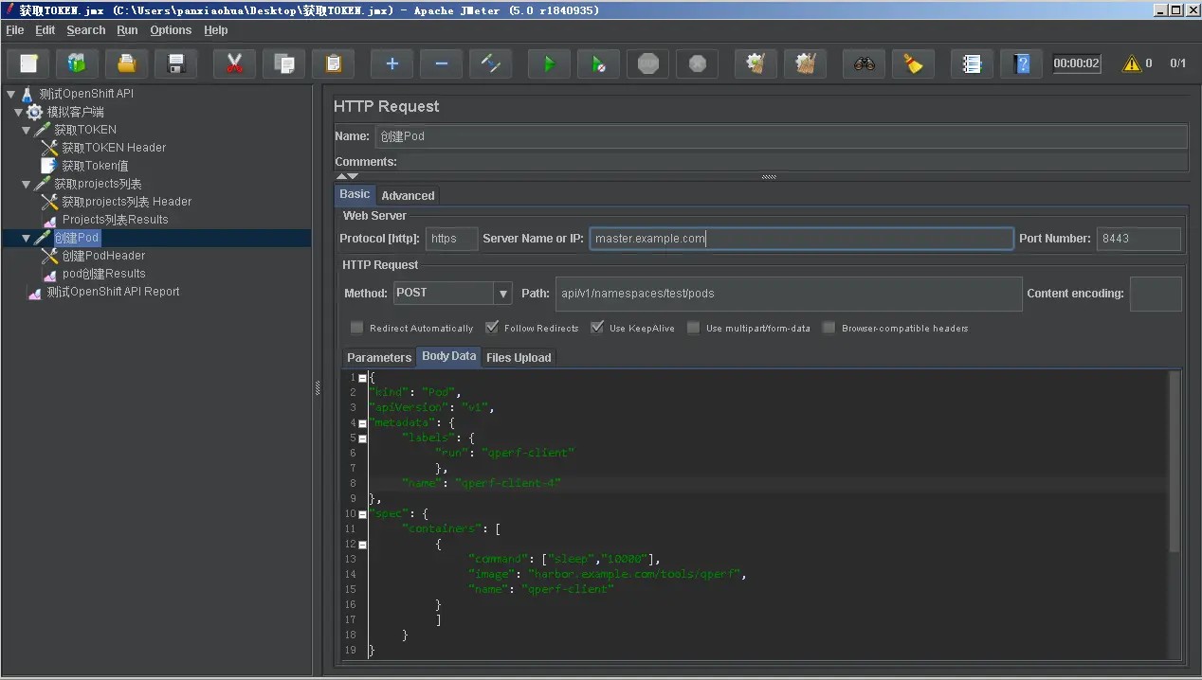
Task: Click the green Start test button
Action: point(549,64)
